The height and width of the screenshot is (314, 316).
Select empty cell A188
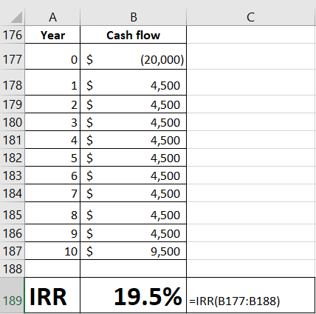coord(52,269)
